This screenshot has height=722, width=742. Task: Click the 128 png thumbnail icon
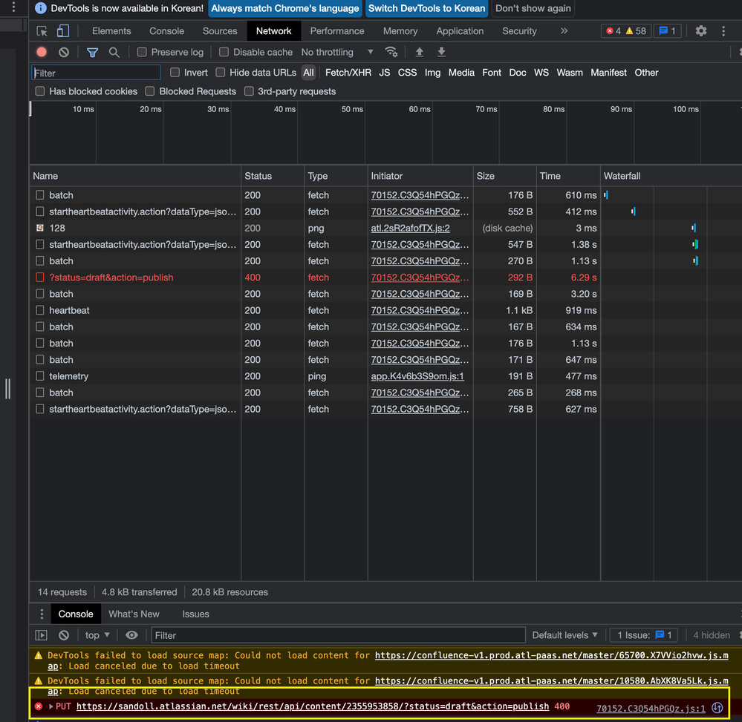(40, 228)
